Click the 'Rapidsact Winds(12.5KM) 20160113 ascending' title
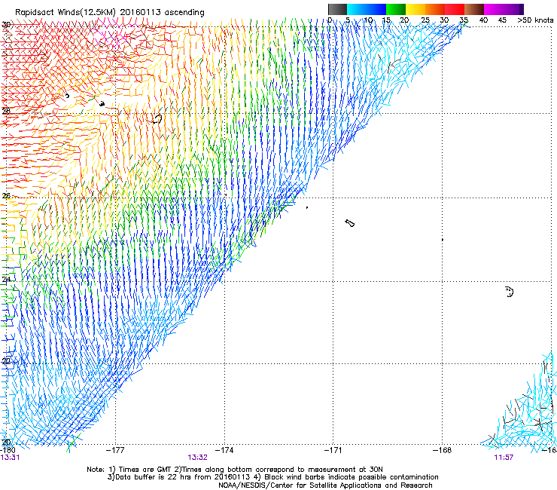Screen dimensions: 557x490 (110, 12)
